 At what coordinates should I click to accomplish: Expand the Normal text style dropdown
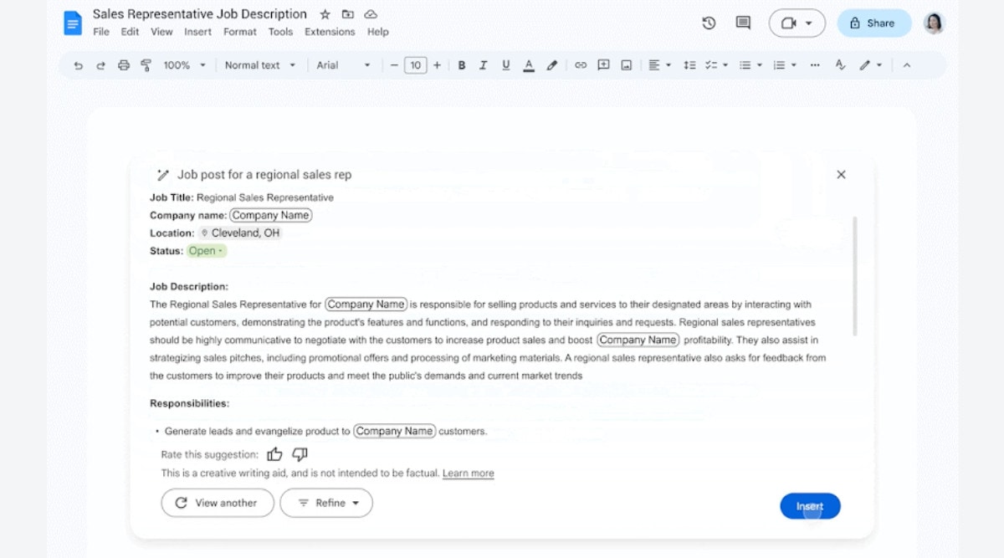click(259, 65)
